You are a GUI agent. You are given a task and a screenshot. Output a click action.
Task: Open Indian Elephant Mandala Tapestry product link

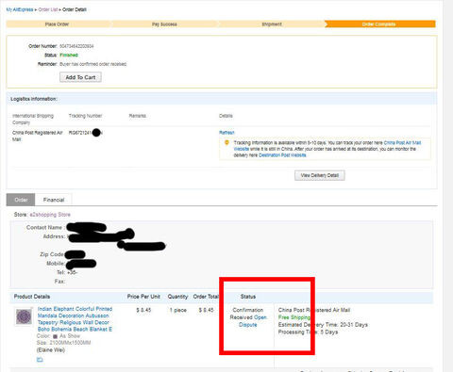coord(75,319)
